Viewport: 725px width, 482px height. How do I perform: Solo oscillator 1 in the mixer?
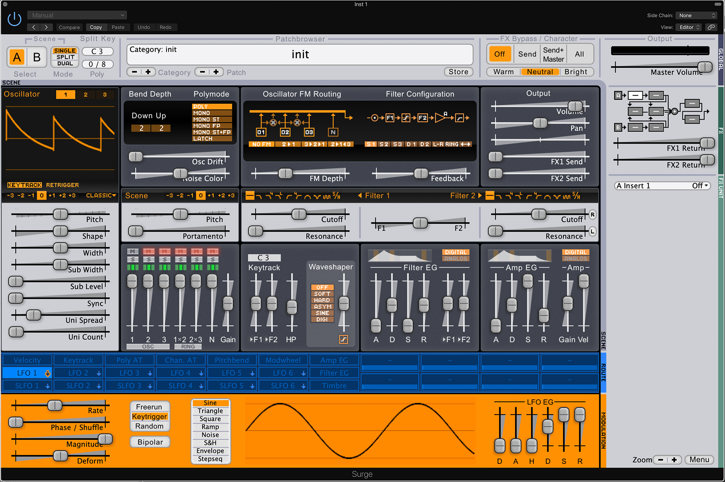tap(132, 259)
